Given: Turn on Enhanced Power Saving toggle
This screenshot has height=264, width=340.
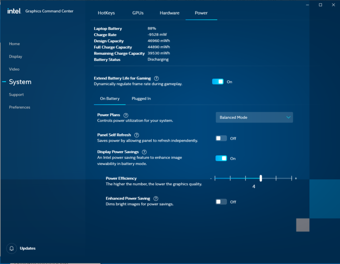Looking at the screenshot, I should pos(221,202).
